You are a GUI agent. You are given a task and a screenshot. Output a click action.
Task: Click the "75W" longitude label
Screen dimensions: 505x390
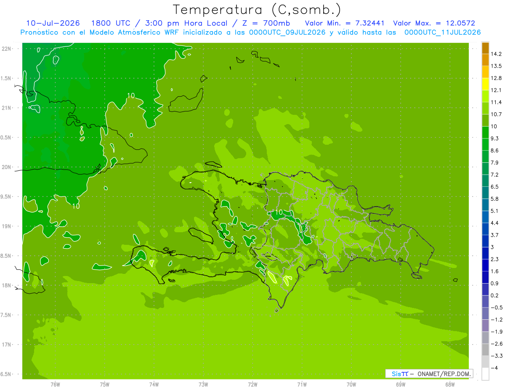pos(104,385)
